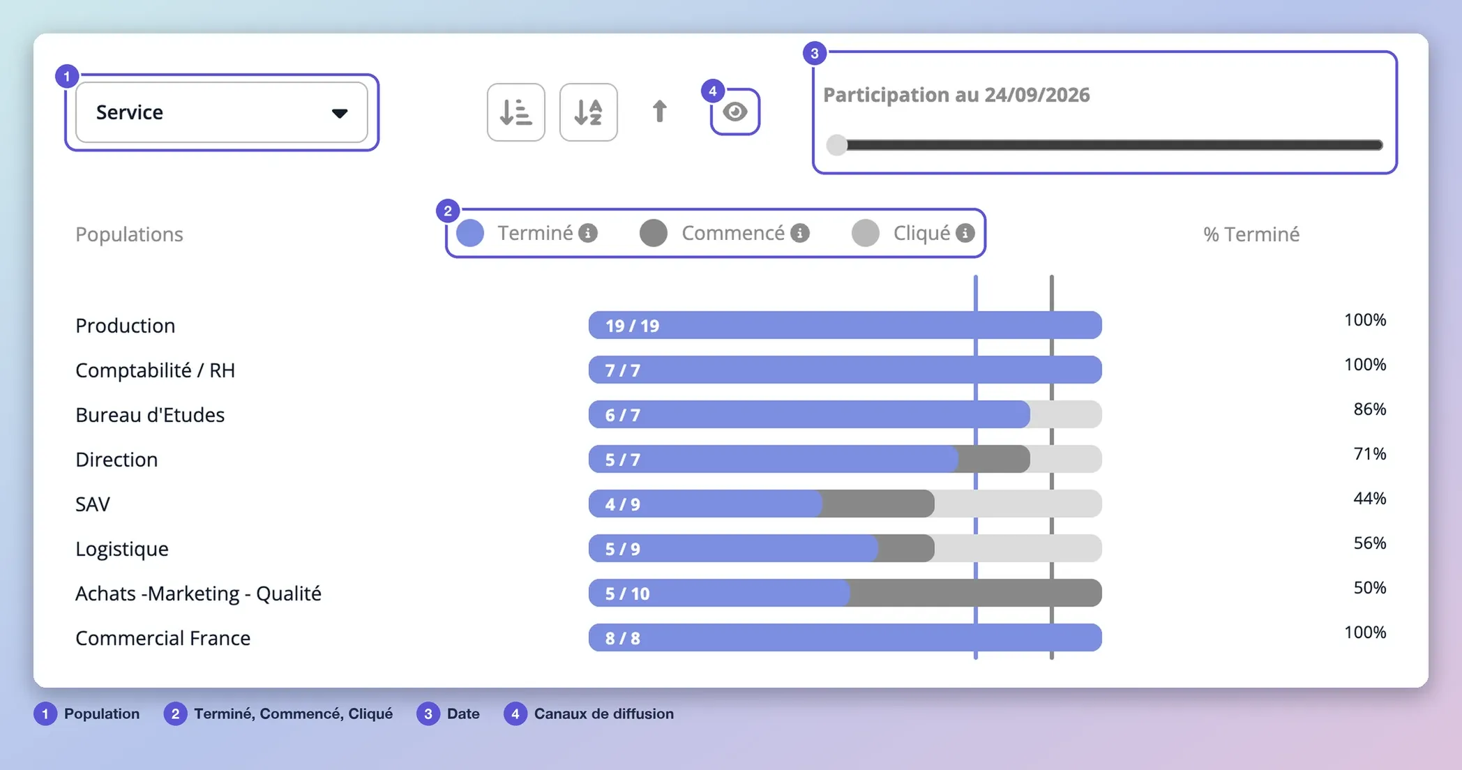This screenshot has width=1462, height=770.
Task: Click the Production bar showing 19 / 19
Action: coord(845,325)
